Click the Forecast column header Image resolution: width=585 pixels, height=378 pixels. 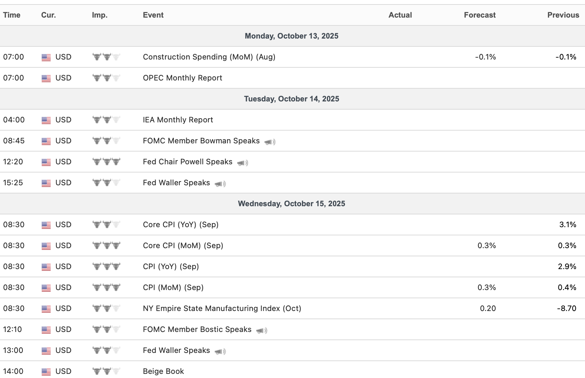pyautogui.click(x=480, y=15)
